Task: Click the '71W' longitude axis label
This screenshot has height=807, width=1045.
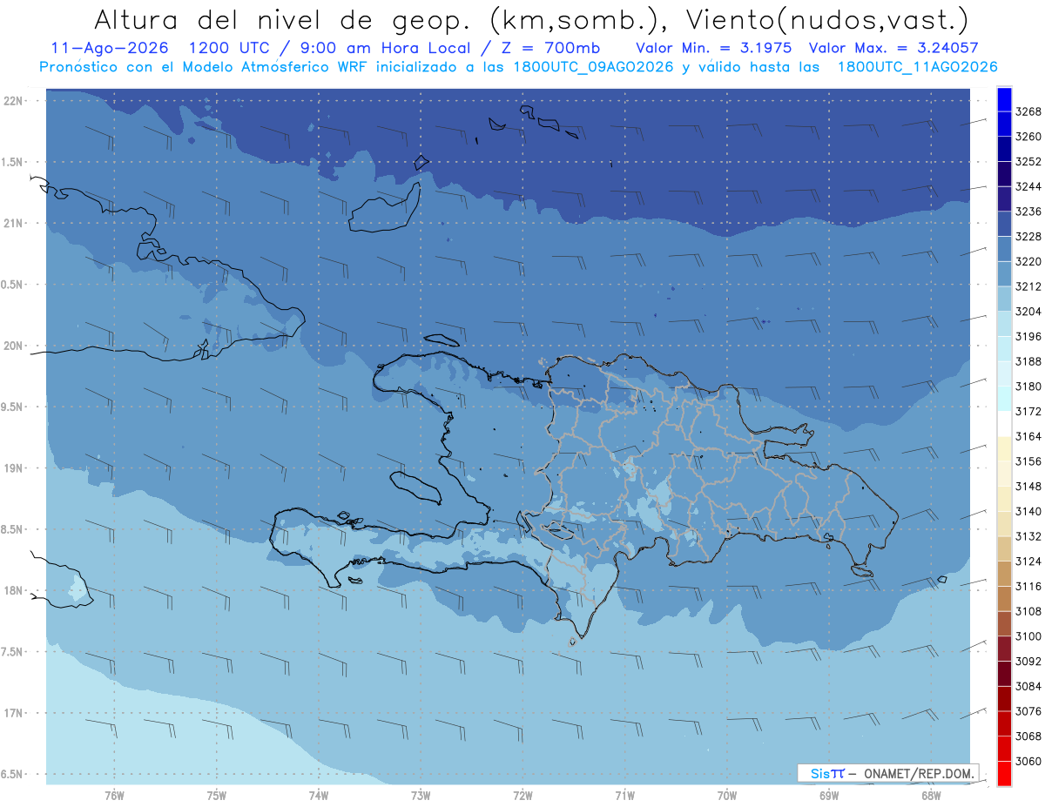Action: coord(624,795)
